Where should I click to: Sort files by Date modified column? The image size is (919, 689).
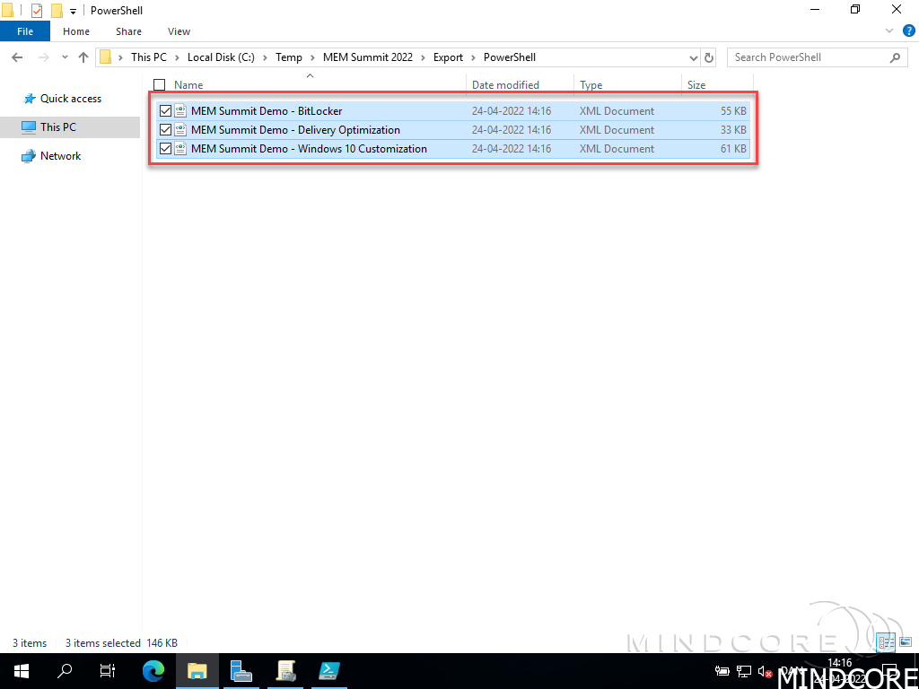(505, 85)
